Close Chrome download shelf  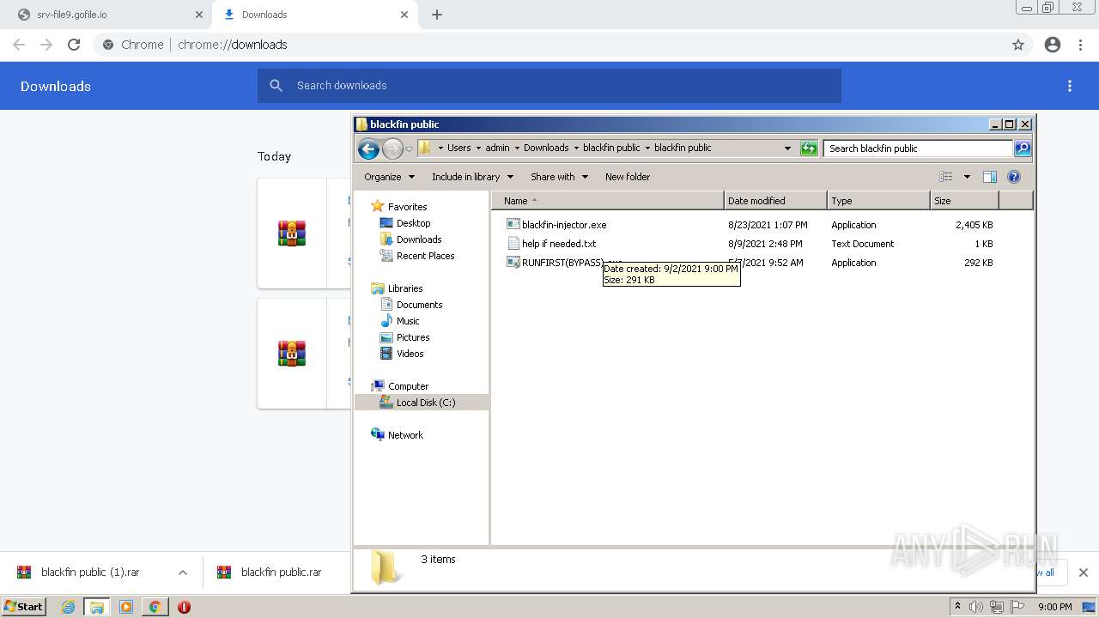click(x=1084, y=573)
